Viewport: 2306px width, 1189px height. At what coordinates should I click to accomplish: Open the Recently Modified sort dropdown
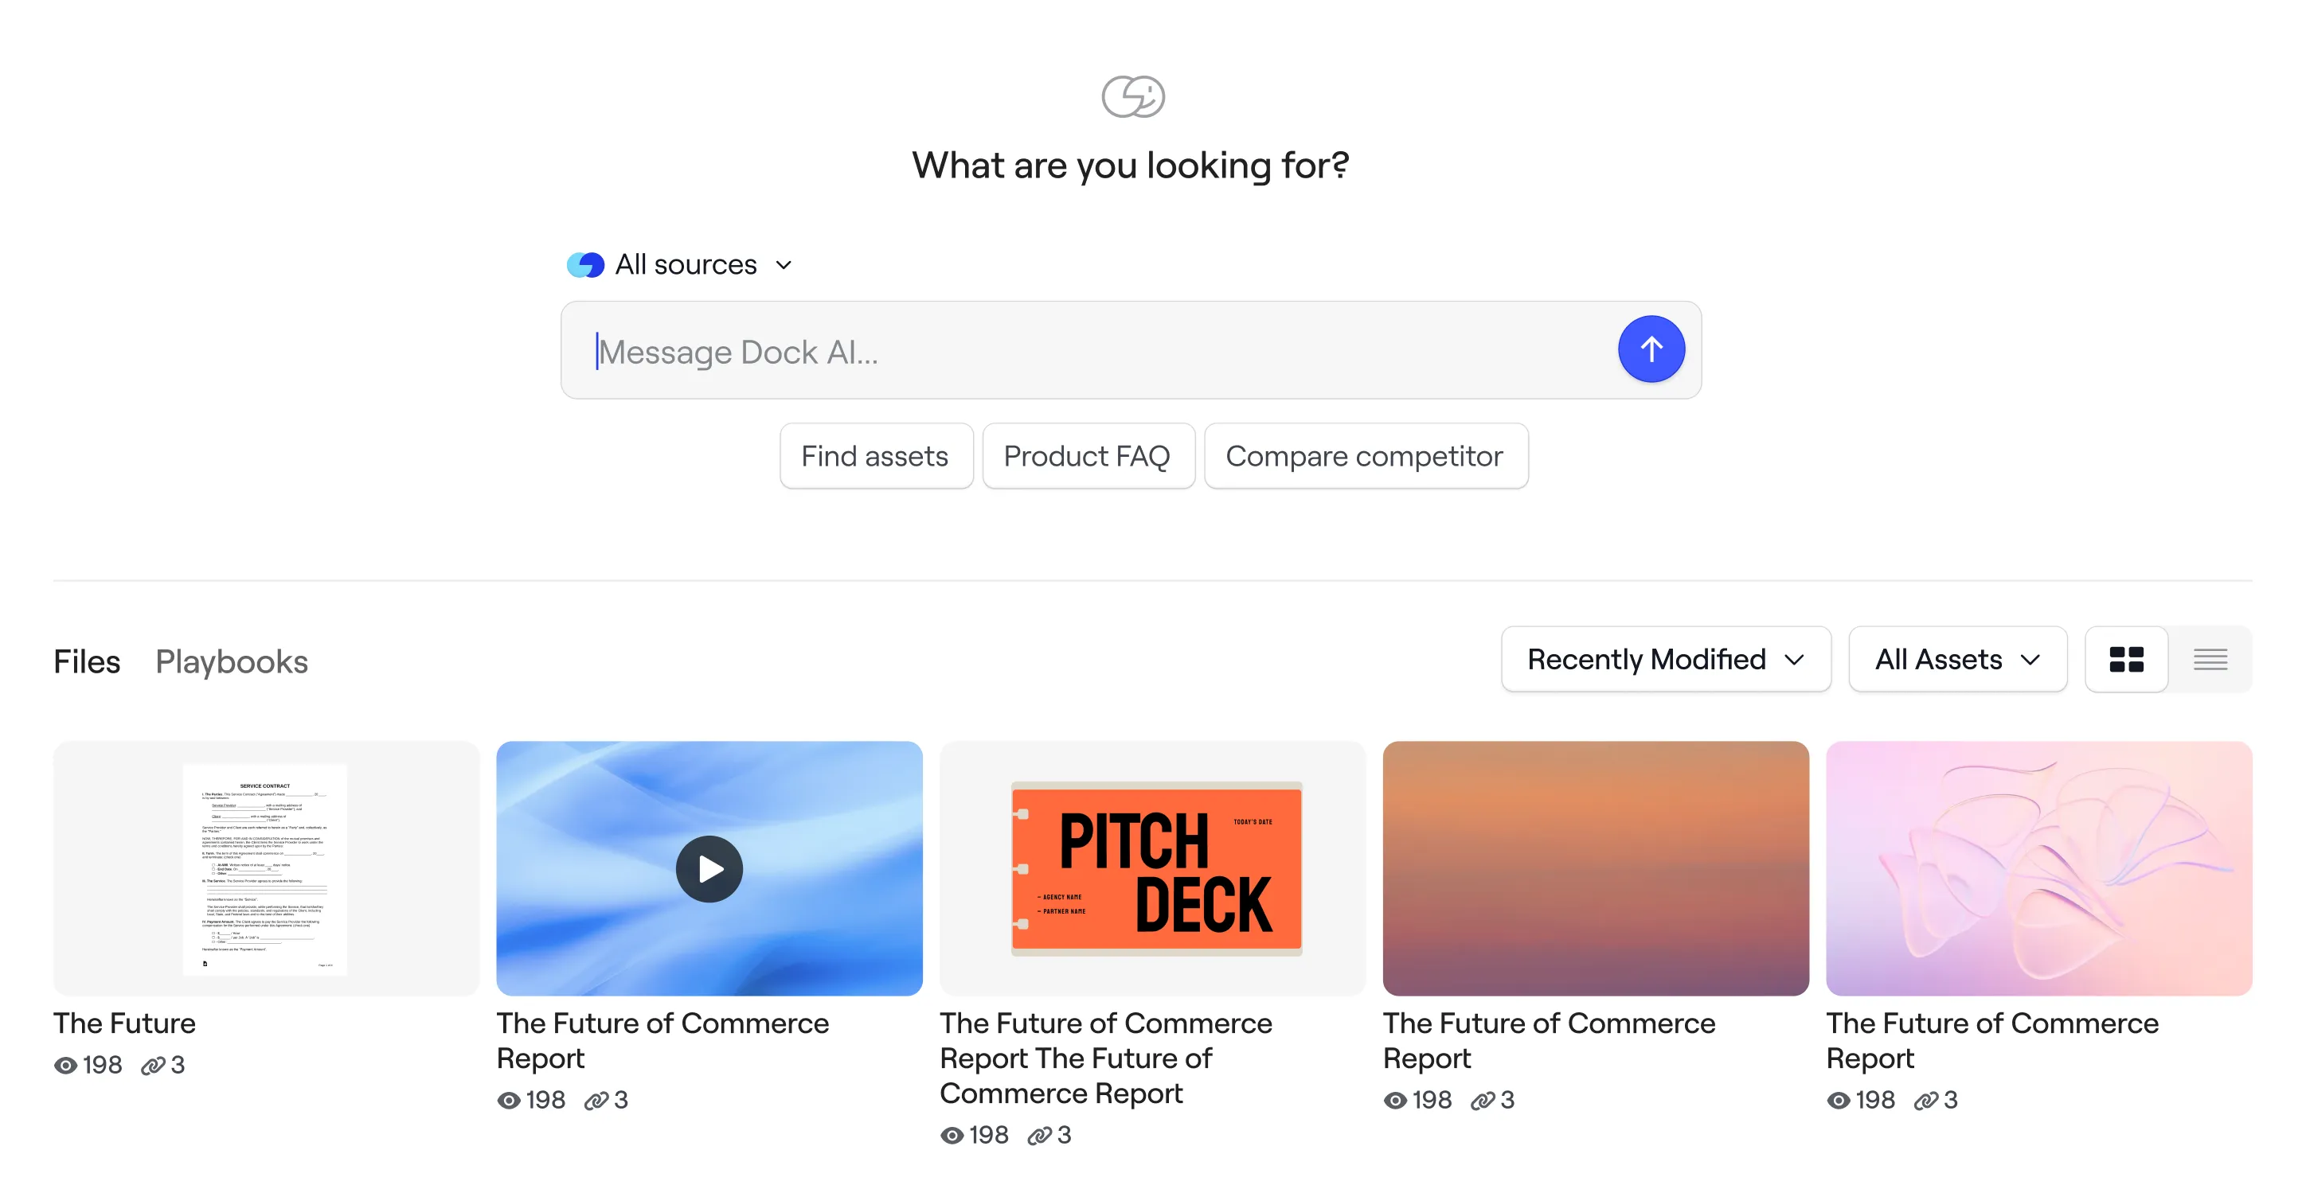1666,660
